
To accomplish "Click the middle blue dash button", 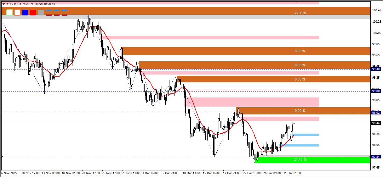I will pos(57,10).
